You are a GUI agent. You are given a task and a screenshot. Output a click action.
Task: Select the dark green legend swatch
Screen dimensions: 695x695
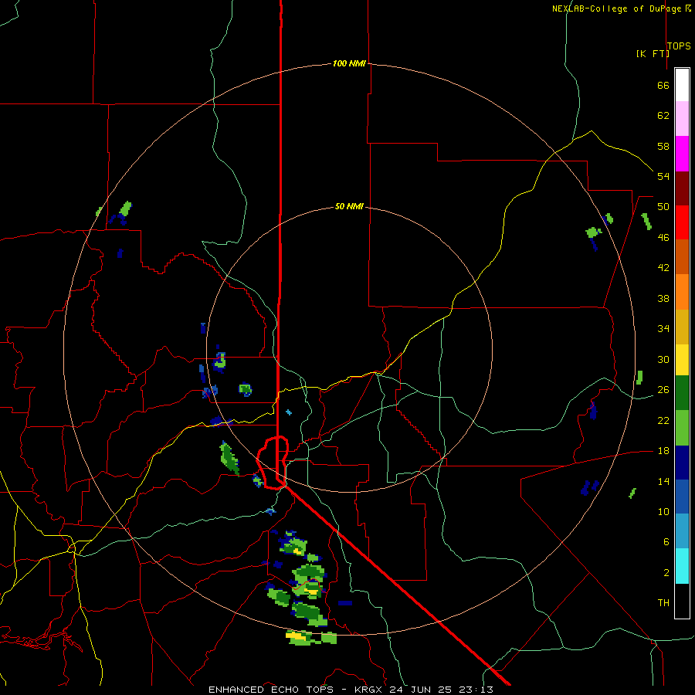pos(682,393)
